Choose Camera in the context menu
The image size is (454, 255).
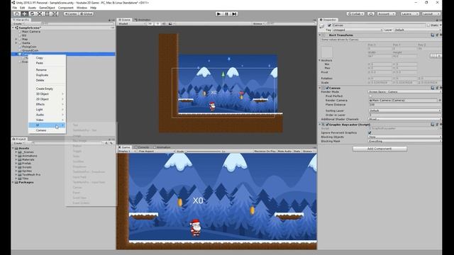click(x=47, y=130)
